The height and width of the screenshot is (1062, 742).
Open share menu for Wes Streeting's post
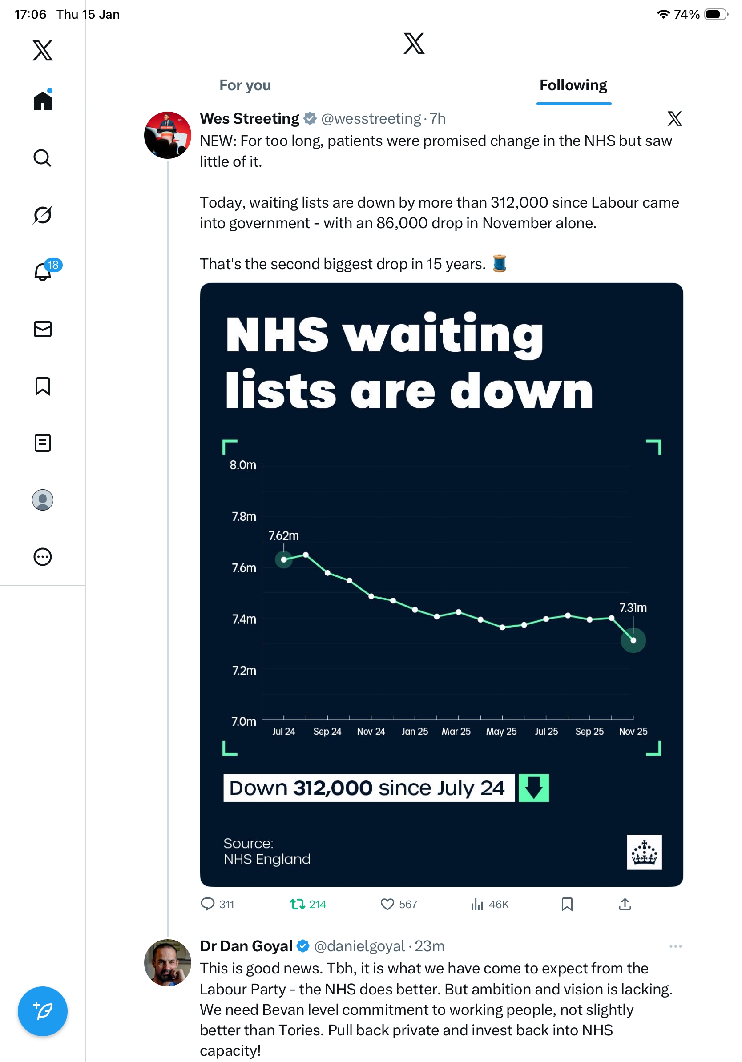pyautogui.click(x=625, y=904)
